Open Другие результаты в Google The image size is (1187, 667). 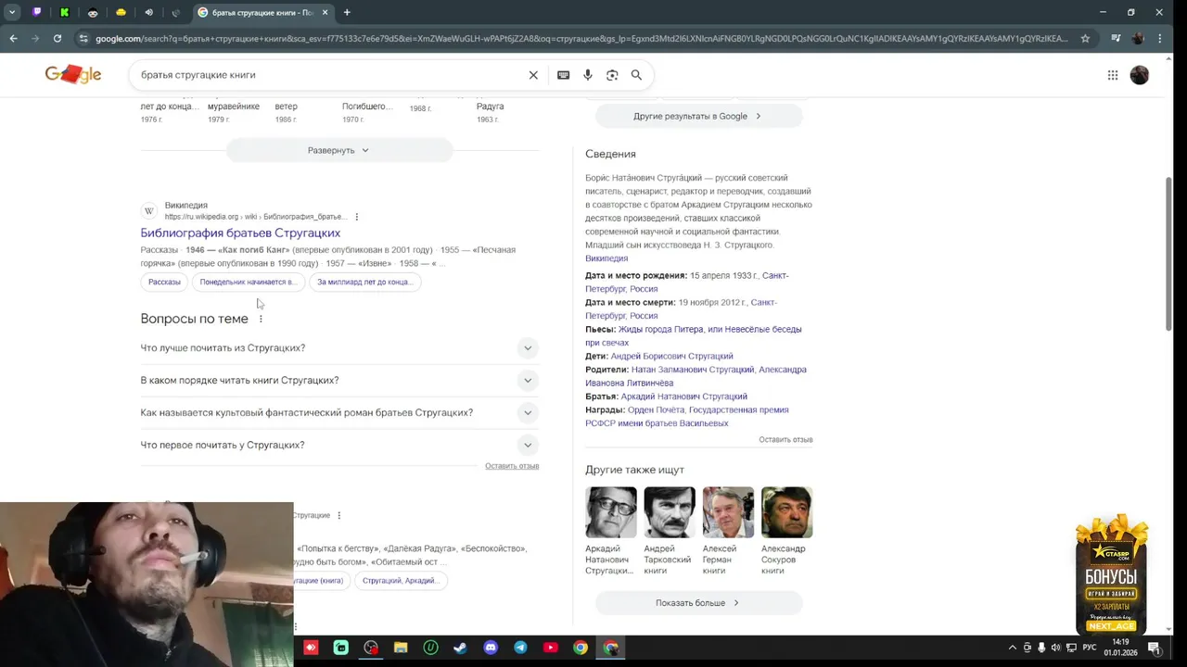pos(698,116)
